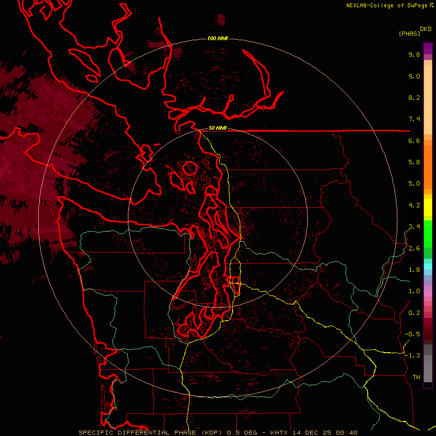
Task: Click the pale peach band of color bar
Action: [x=428, y=100]
